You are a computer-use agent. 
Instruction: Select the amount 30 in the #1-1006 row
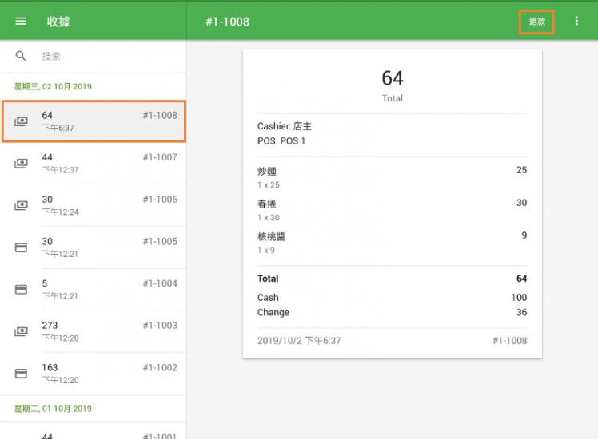(47, 199)
